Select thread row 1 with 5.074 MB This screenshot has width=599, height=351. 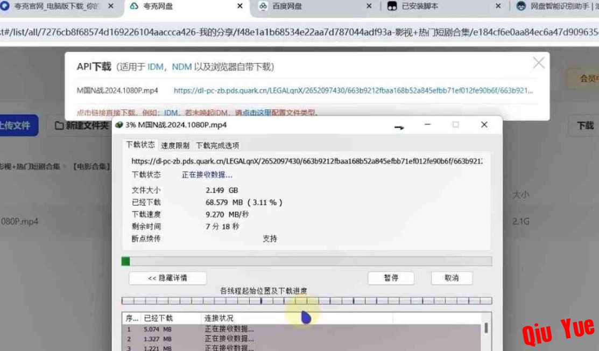(x=302, y=329)
